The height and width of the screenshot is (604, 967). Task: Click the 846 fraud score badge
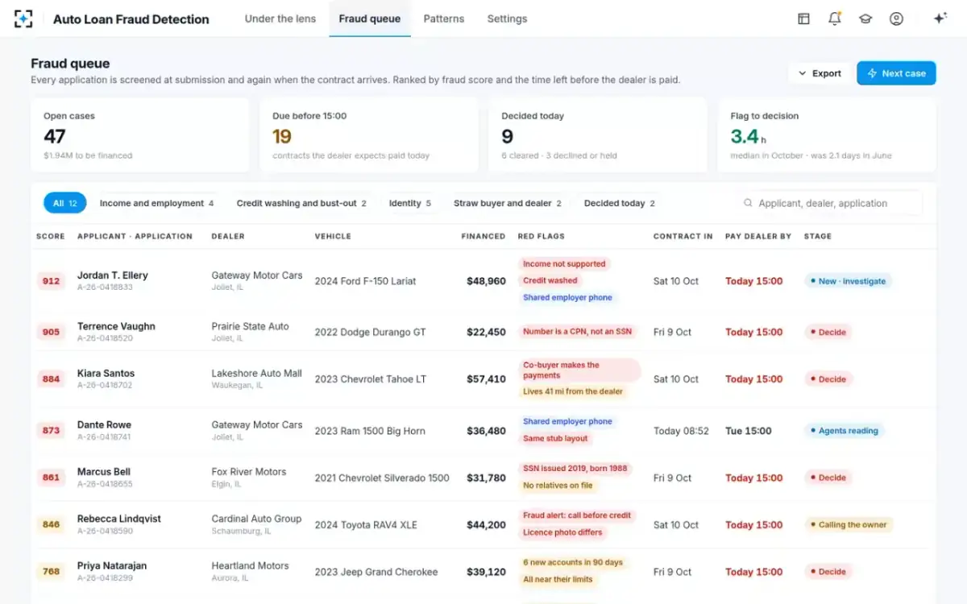point(51,524)
